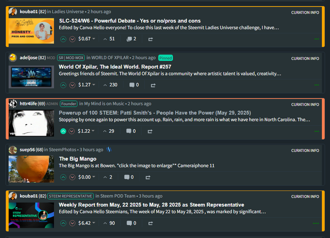This screenshot has height=238, width=330.
Task: Downvote The Big Mango post
Action: (x=72, y=177)
